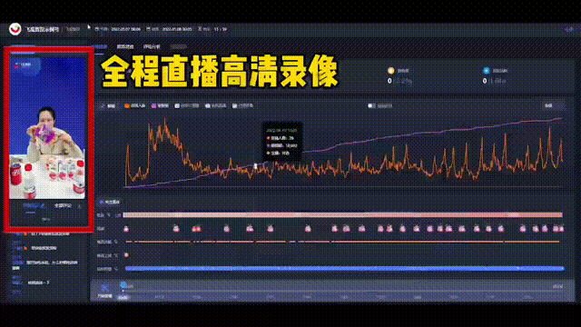Open the greyed fourth tab in the tab row

(x=179, y=46)
